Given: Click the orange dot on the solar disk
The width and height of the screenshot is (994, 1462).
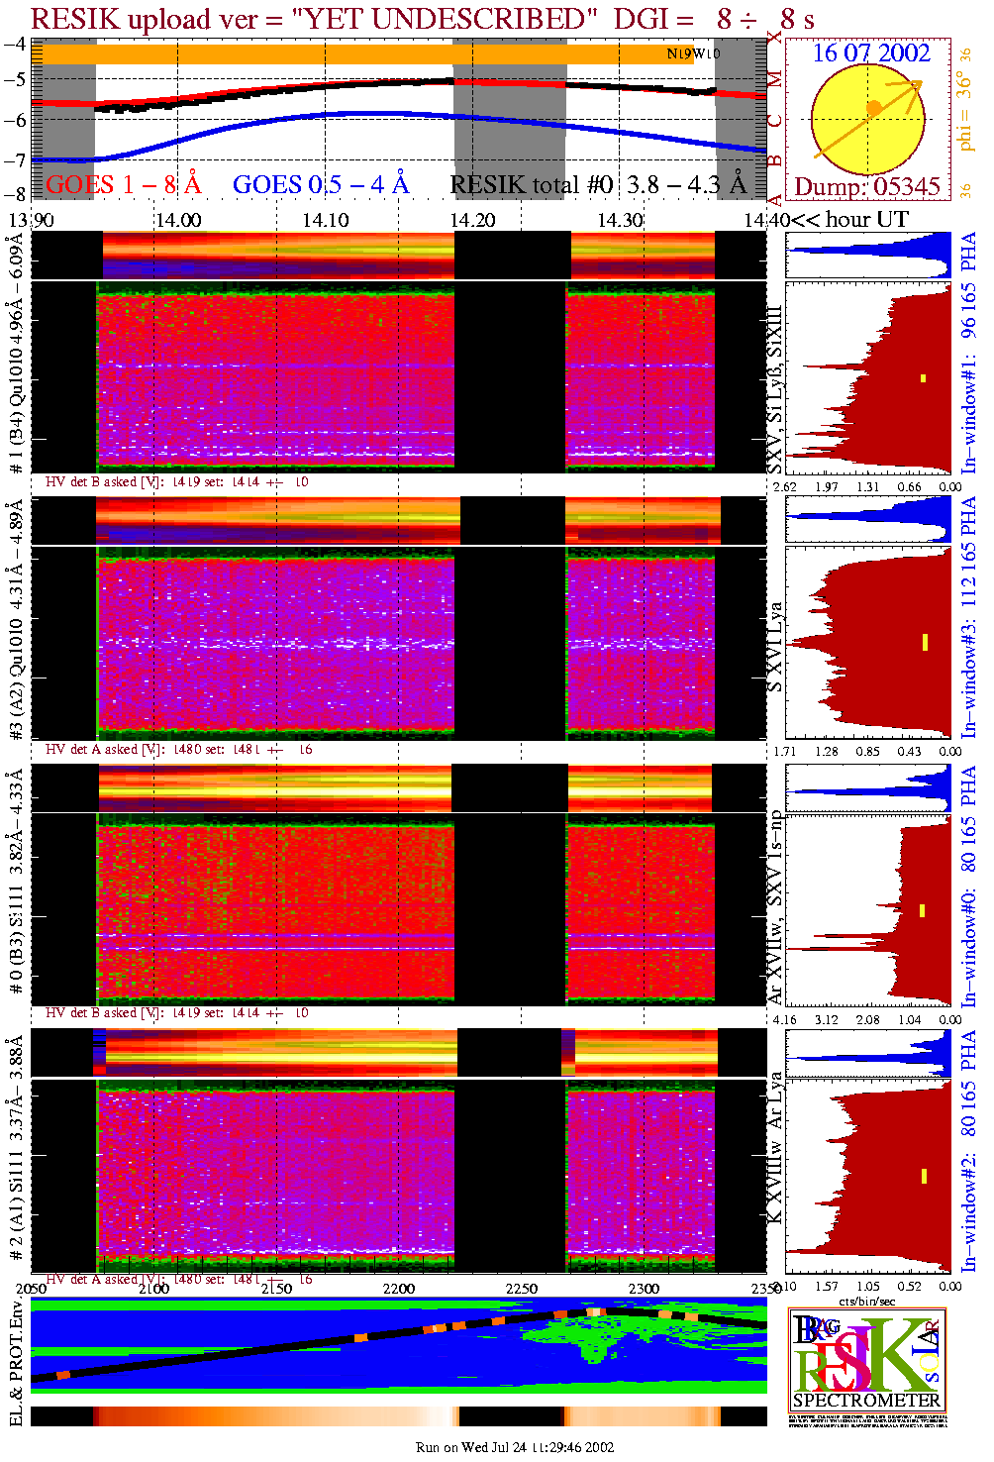Looking at the screenshot, I should coord(873,107).
